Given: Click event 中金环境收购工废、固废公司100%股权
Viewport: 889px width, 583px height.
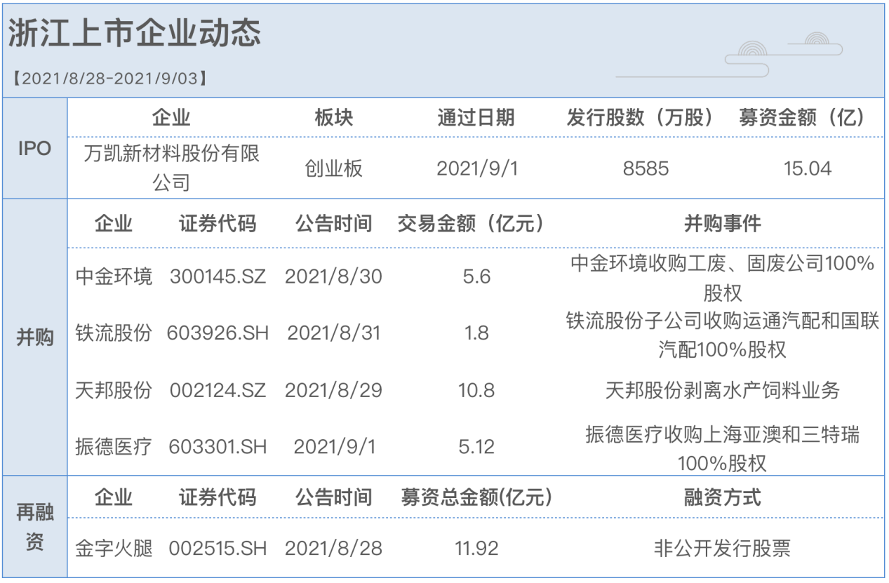Looking at the screenshot, I should click(722, 278).
